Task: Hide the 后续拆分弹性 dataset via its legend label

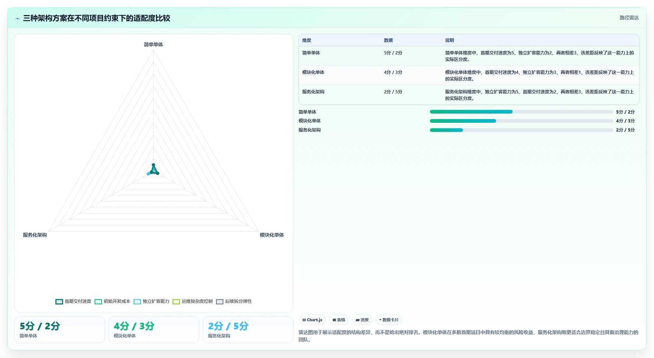Action: tap(238, 301)
